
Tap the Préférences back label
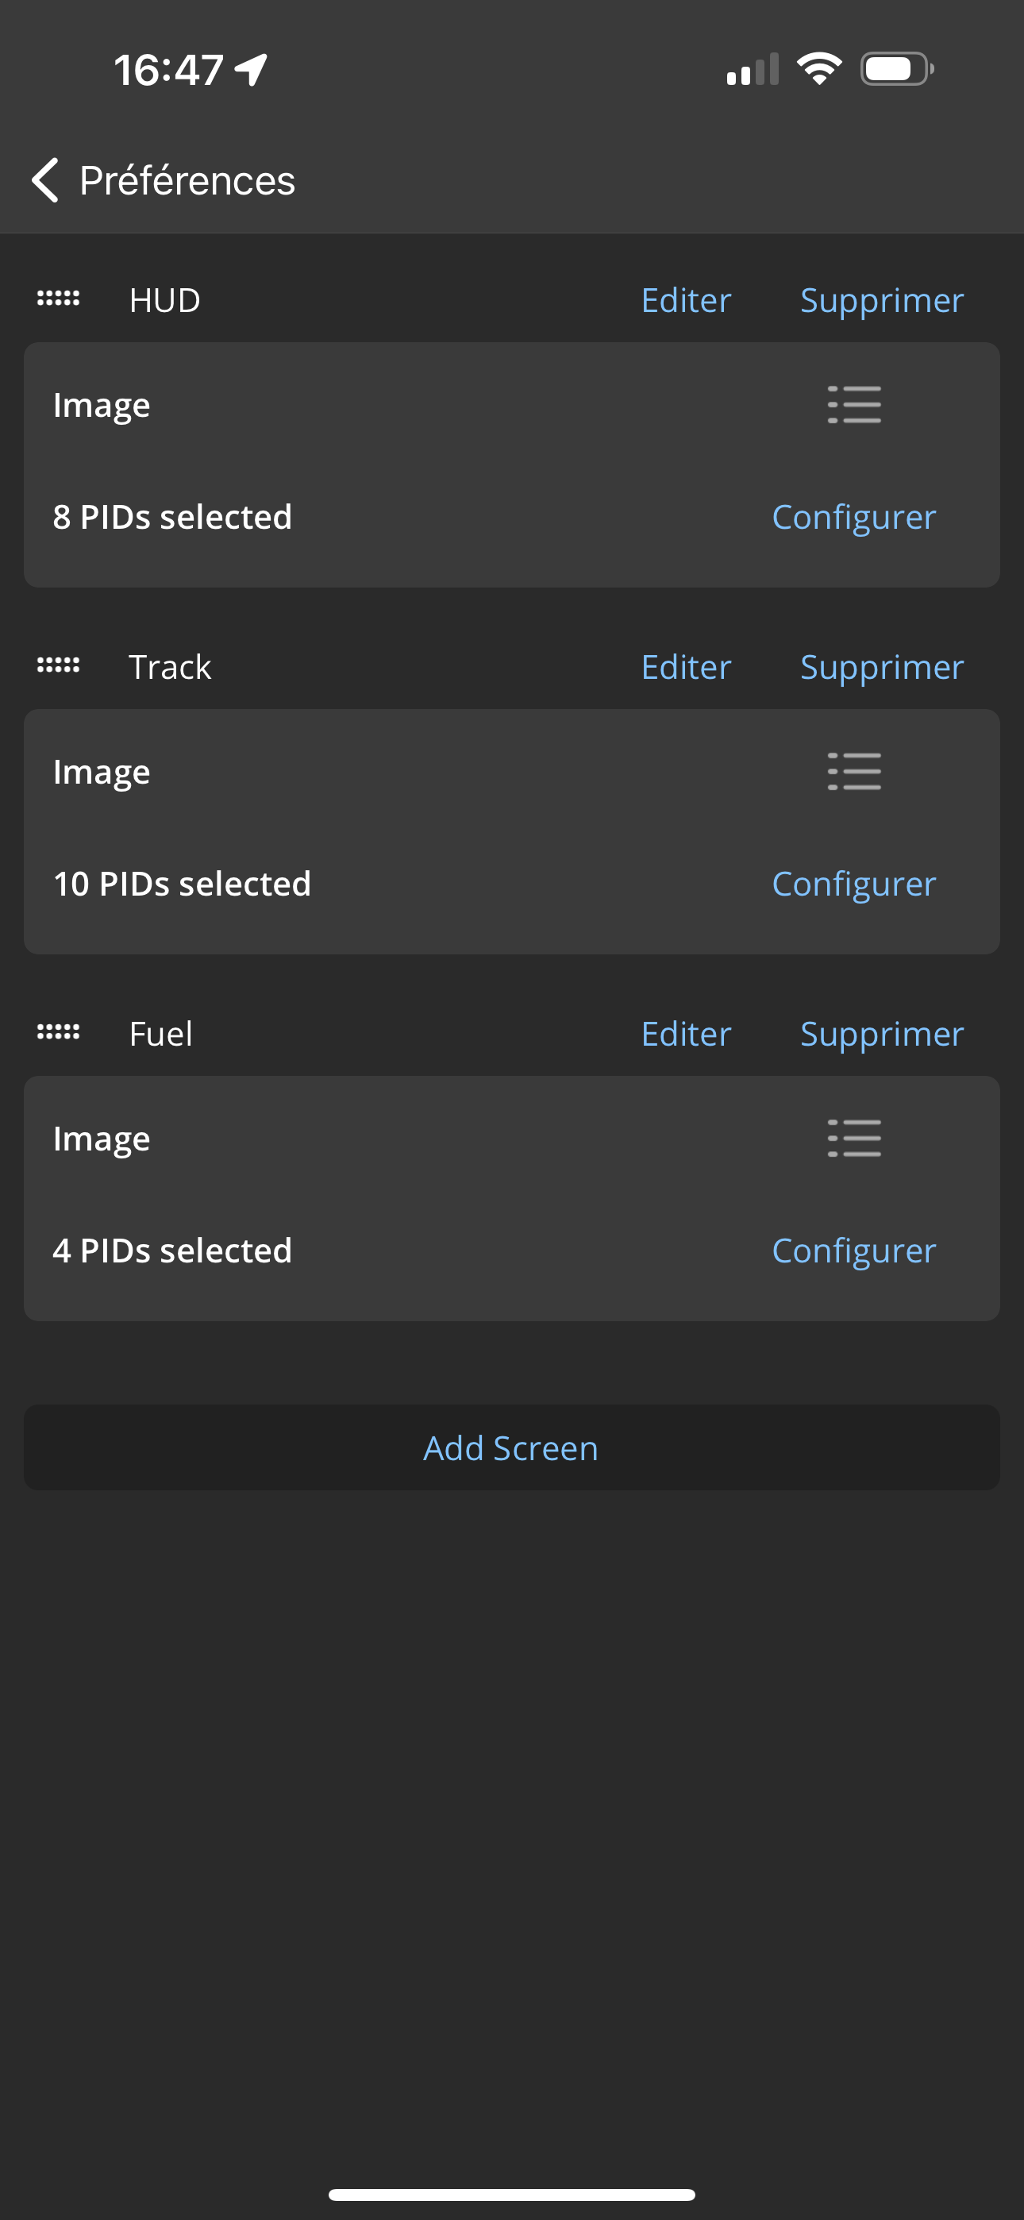187,180
